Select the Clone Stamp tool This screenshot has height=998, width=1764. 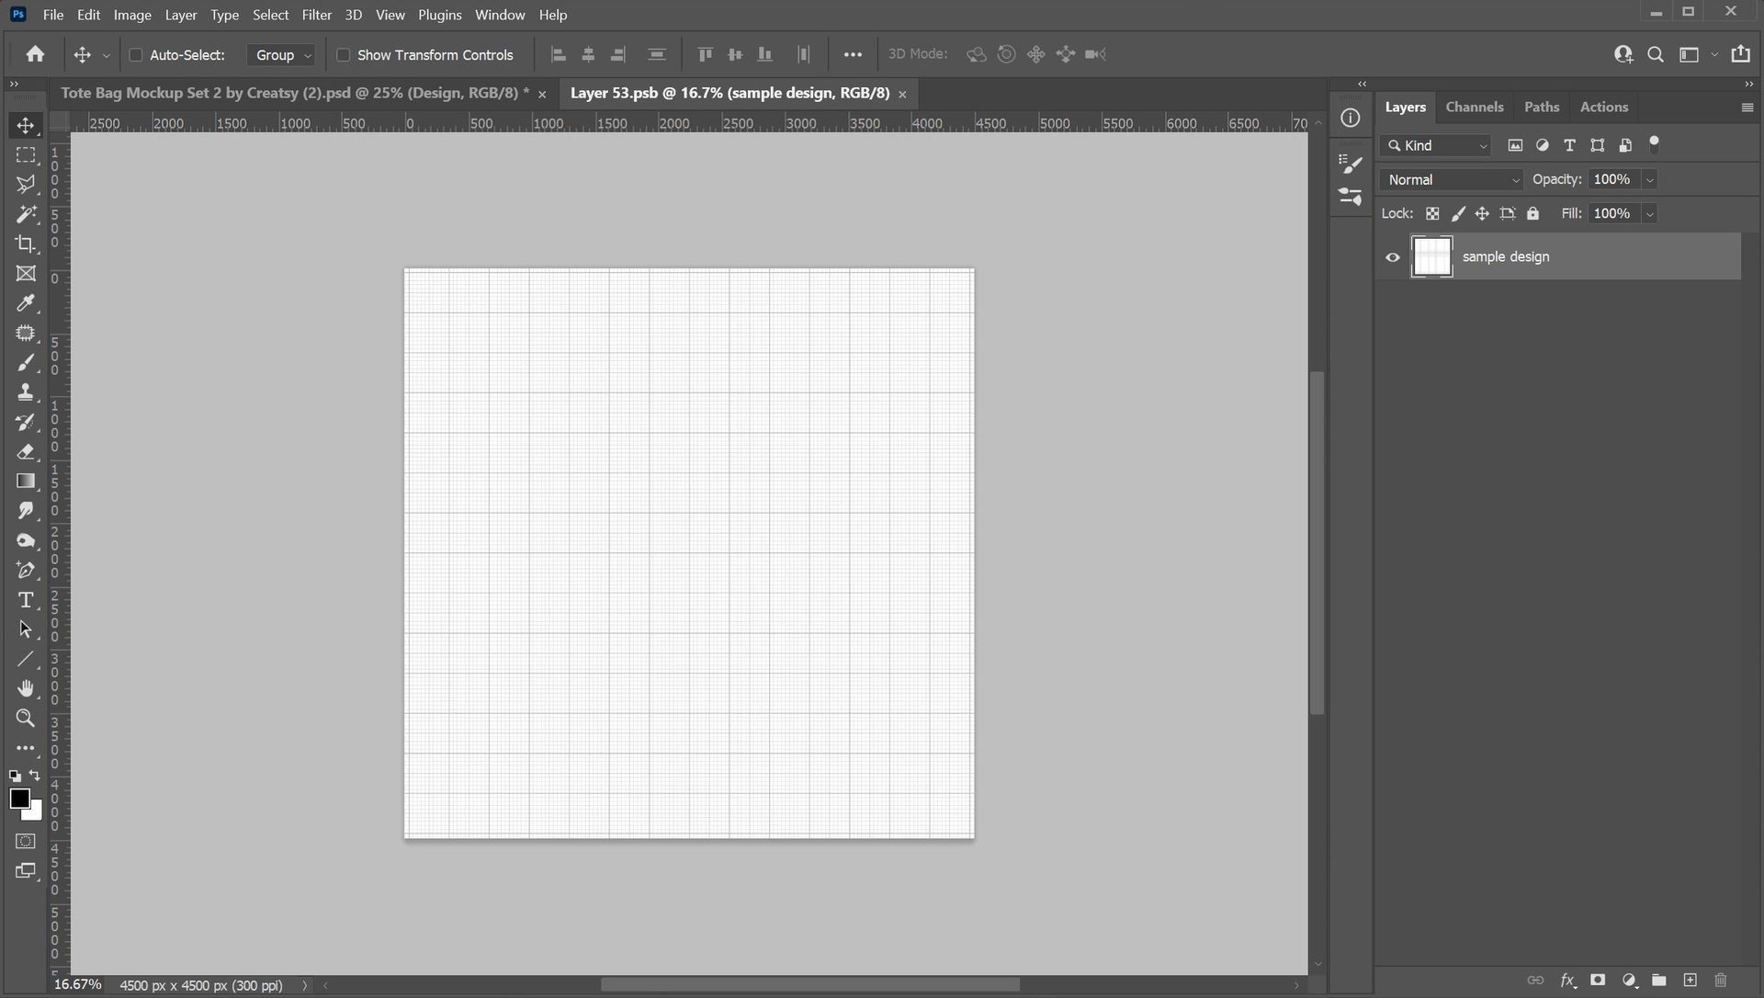point(26,392)
